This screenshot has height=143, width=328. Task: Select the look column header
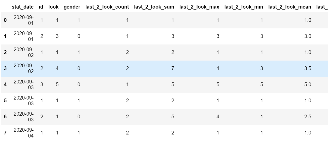click(53, 7)
